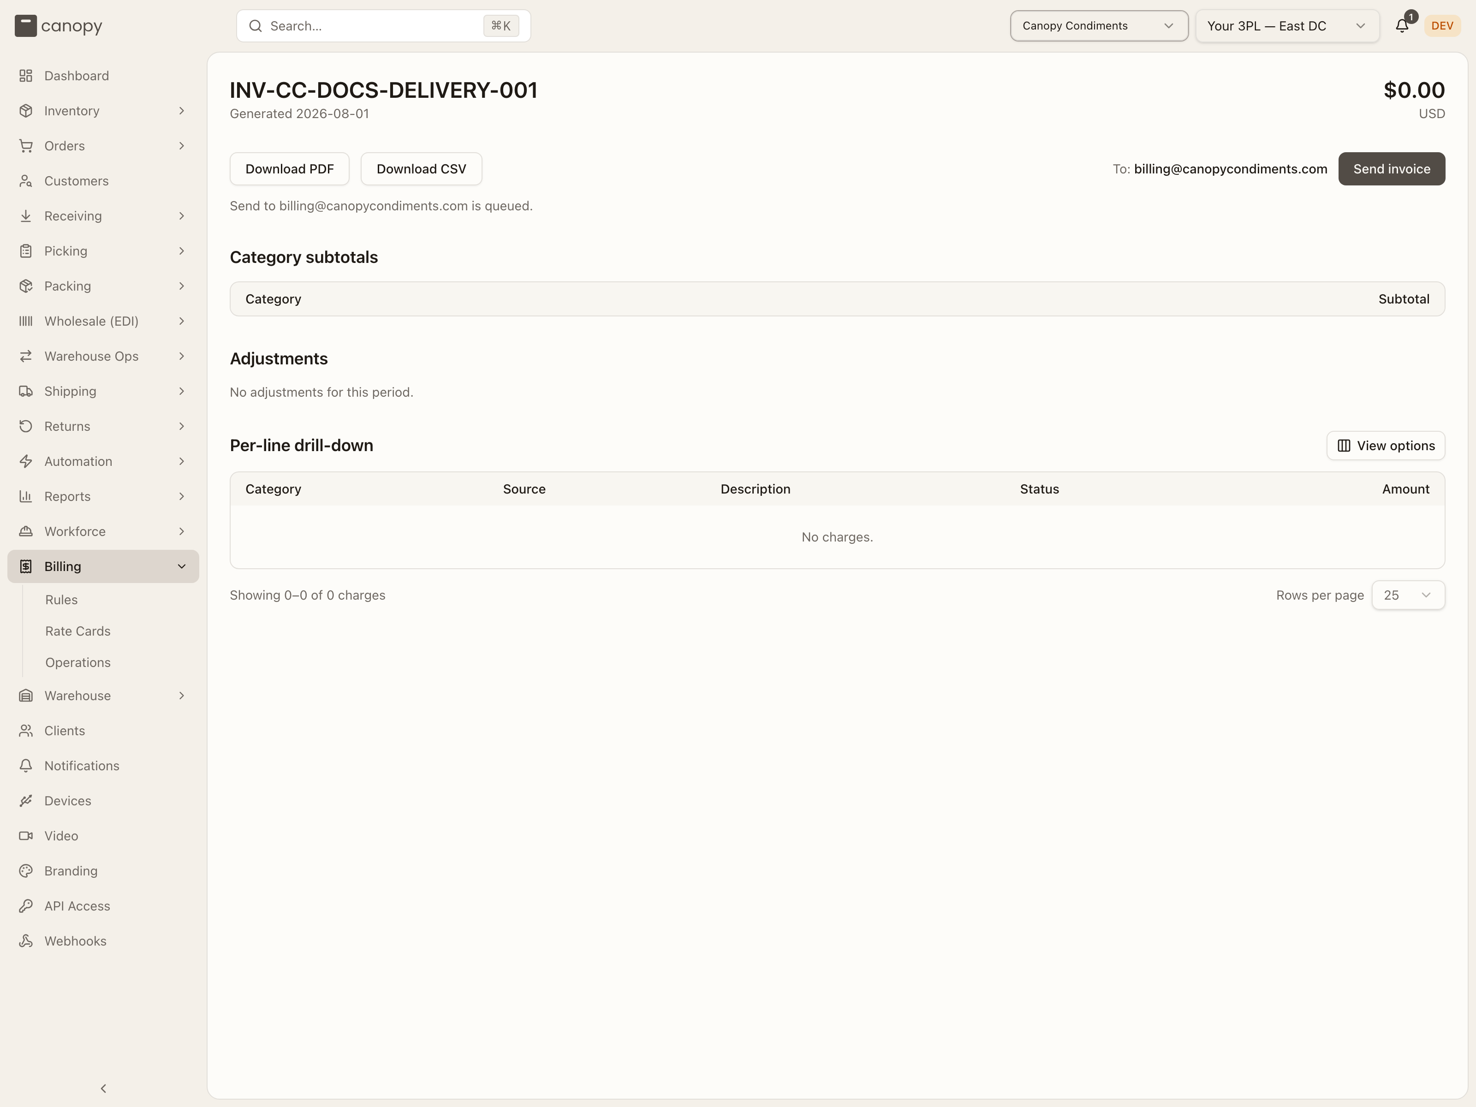
Task: Change Rows per page 25 dropdown
Action: pyautogui.click(x=1408, y=595)
